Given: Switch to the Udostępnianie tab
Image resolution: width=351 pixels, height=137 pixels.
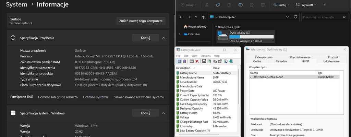Looking at the screenshot, I should coord(331,61).
